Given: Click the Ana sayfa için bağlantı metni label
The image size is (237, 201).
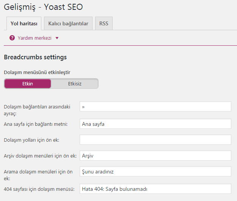Looking at the screenshot, I should 36,124.
